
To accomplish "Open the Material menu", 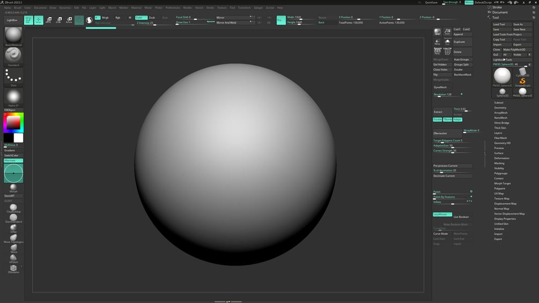I will 136,8.
